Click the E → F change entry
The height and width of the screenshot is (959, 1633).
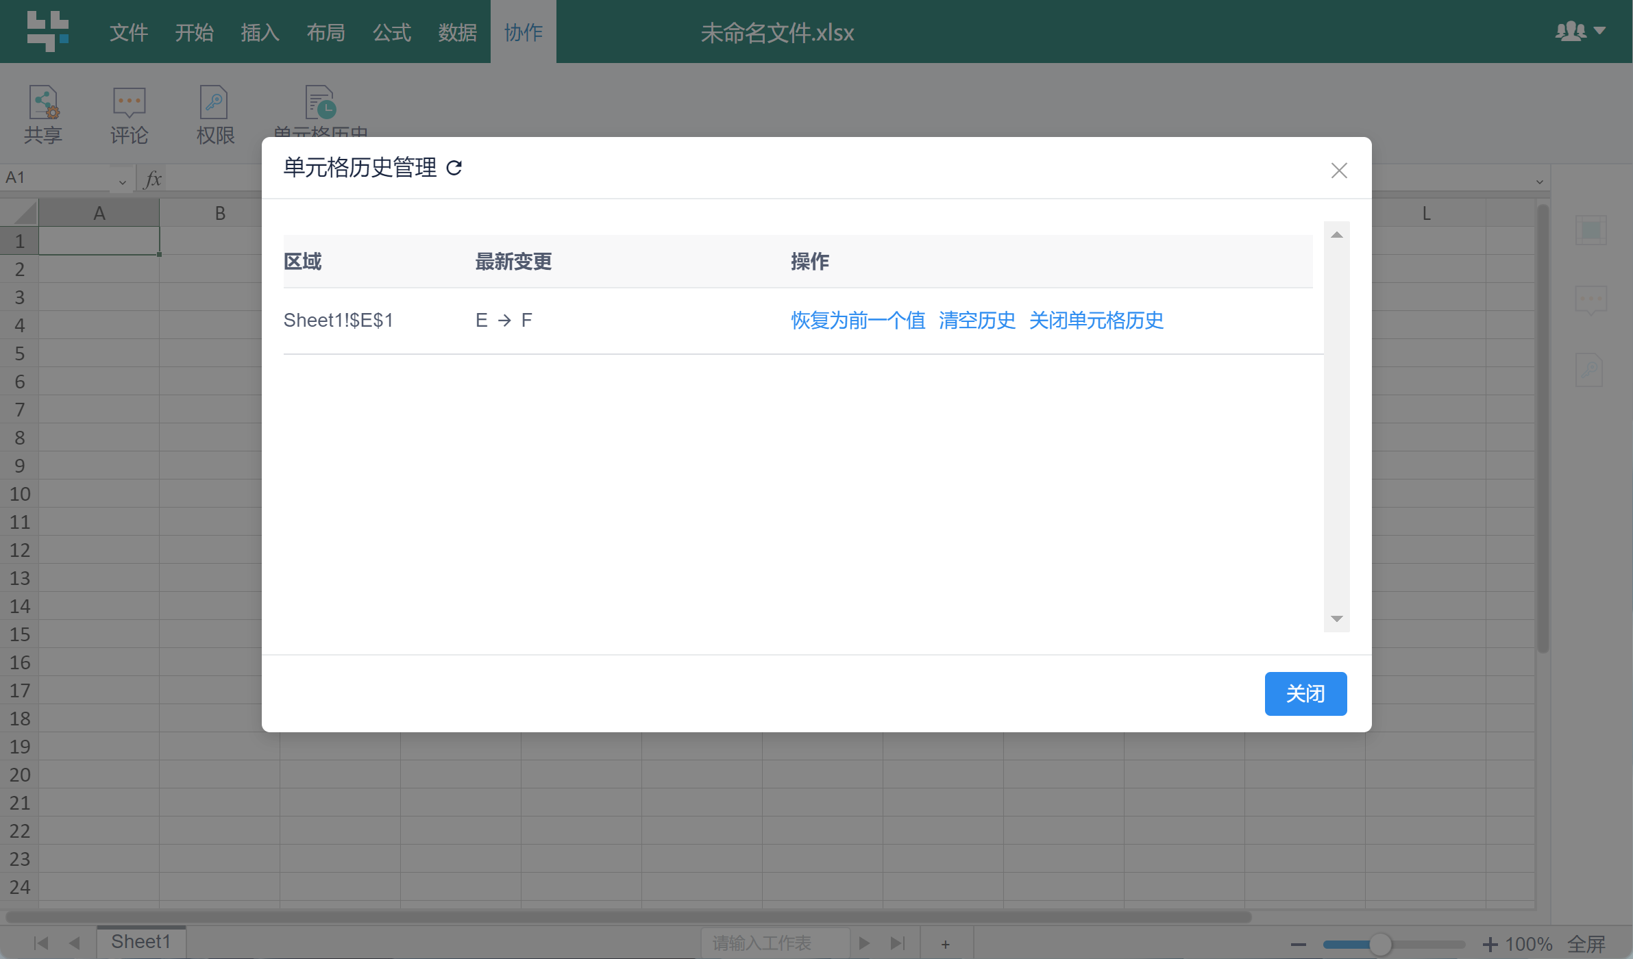[504, 320]
